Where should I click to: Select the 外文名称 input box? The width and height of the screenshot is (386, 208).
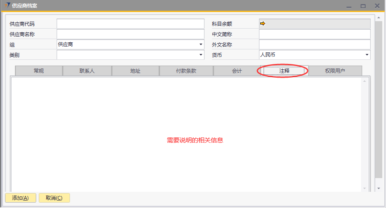pos(314,44)
